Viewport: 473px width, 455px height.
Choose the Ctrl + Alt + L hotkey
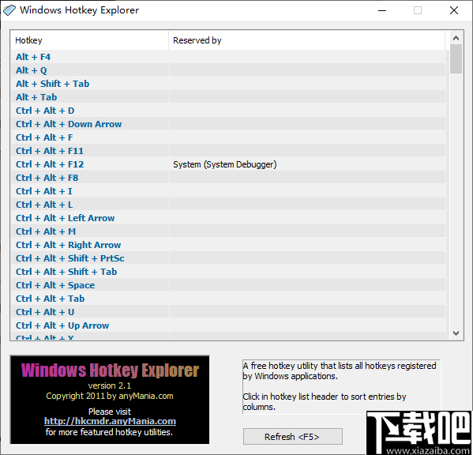230,205
